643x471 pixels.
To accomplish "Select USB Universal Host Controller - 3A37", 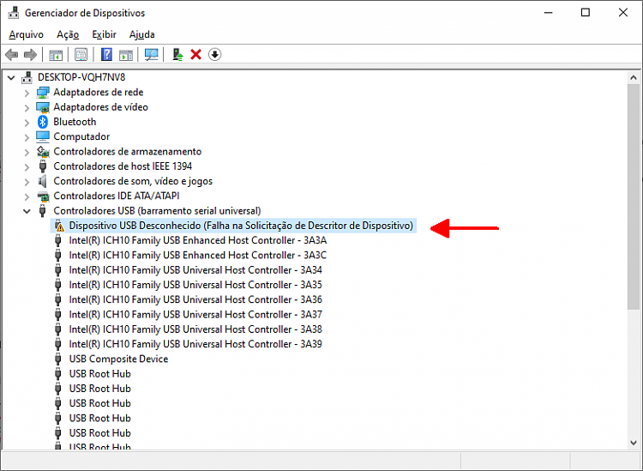I will pos(195,314).
